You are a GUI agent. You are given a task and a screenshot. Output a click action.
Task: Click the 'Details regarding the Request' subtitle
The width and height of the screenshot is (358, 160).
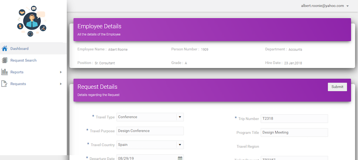click(98, 95)
